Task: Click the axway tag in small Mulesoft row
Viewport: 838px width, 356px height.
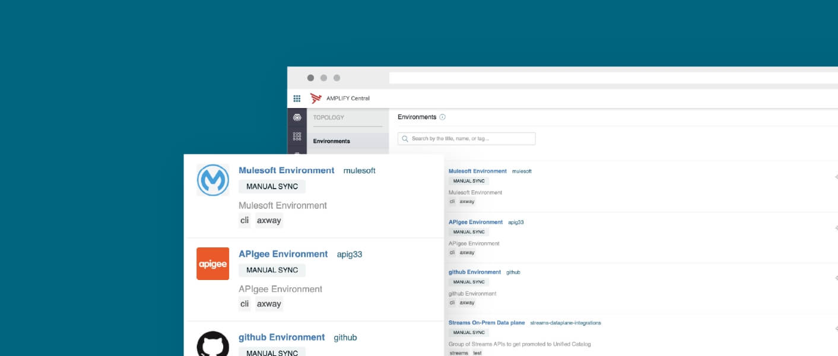Action: click(x=467, y=202)
